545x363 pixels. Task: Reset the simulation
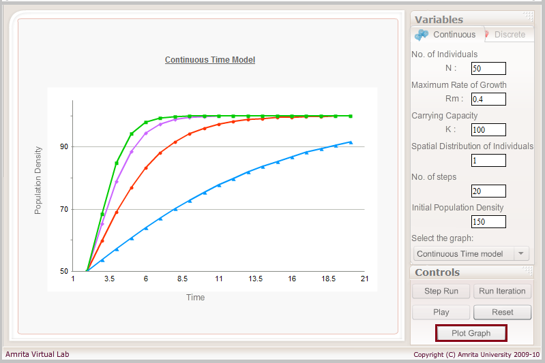pyautogui.click(x=502, y=313)
